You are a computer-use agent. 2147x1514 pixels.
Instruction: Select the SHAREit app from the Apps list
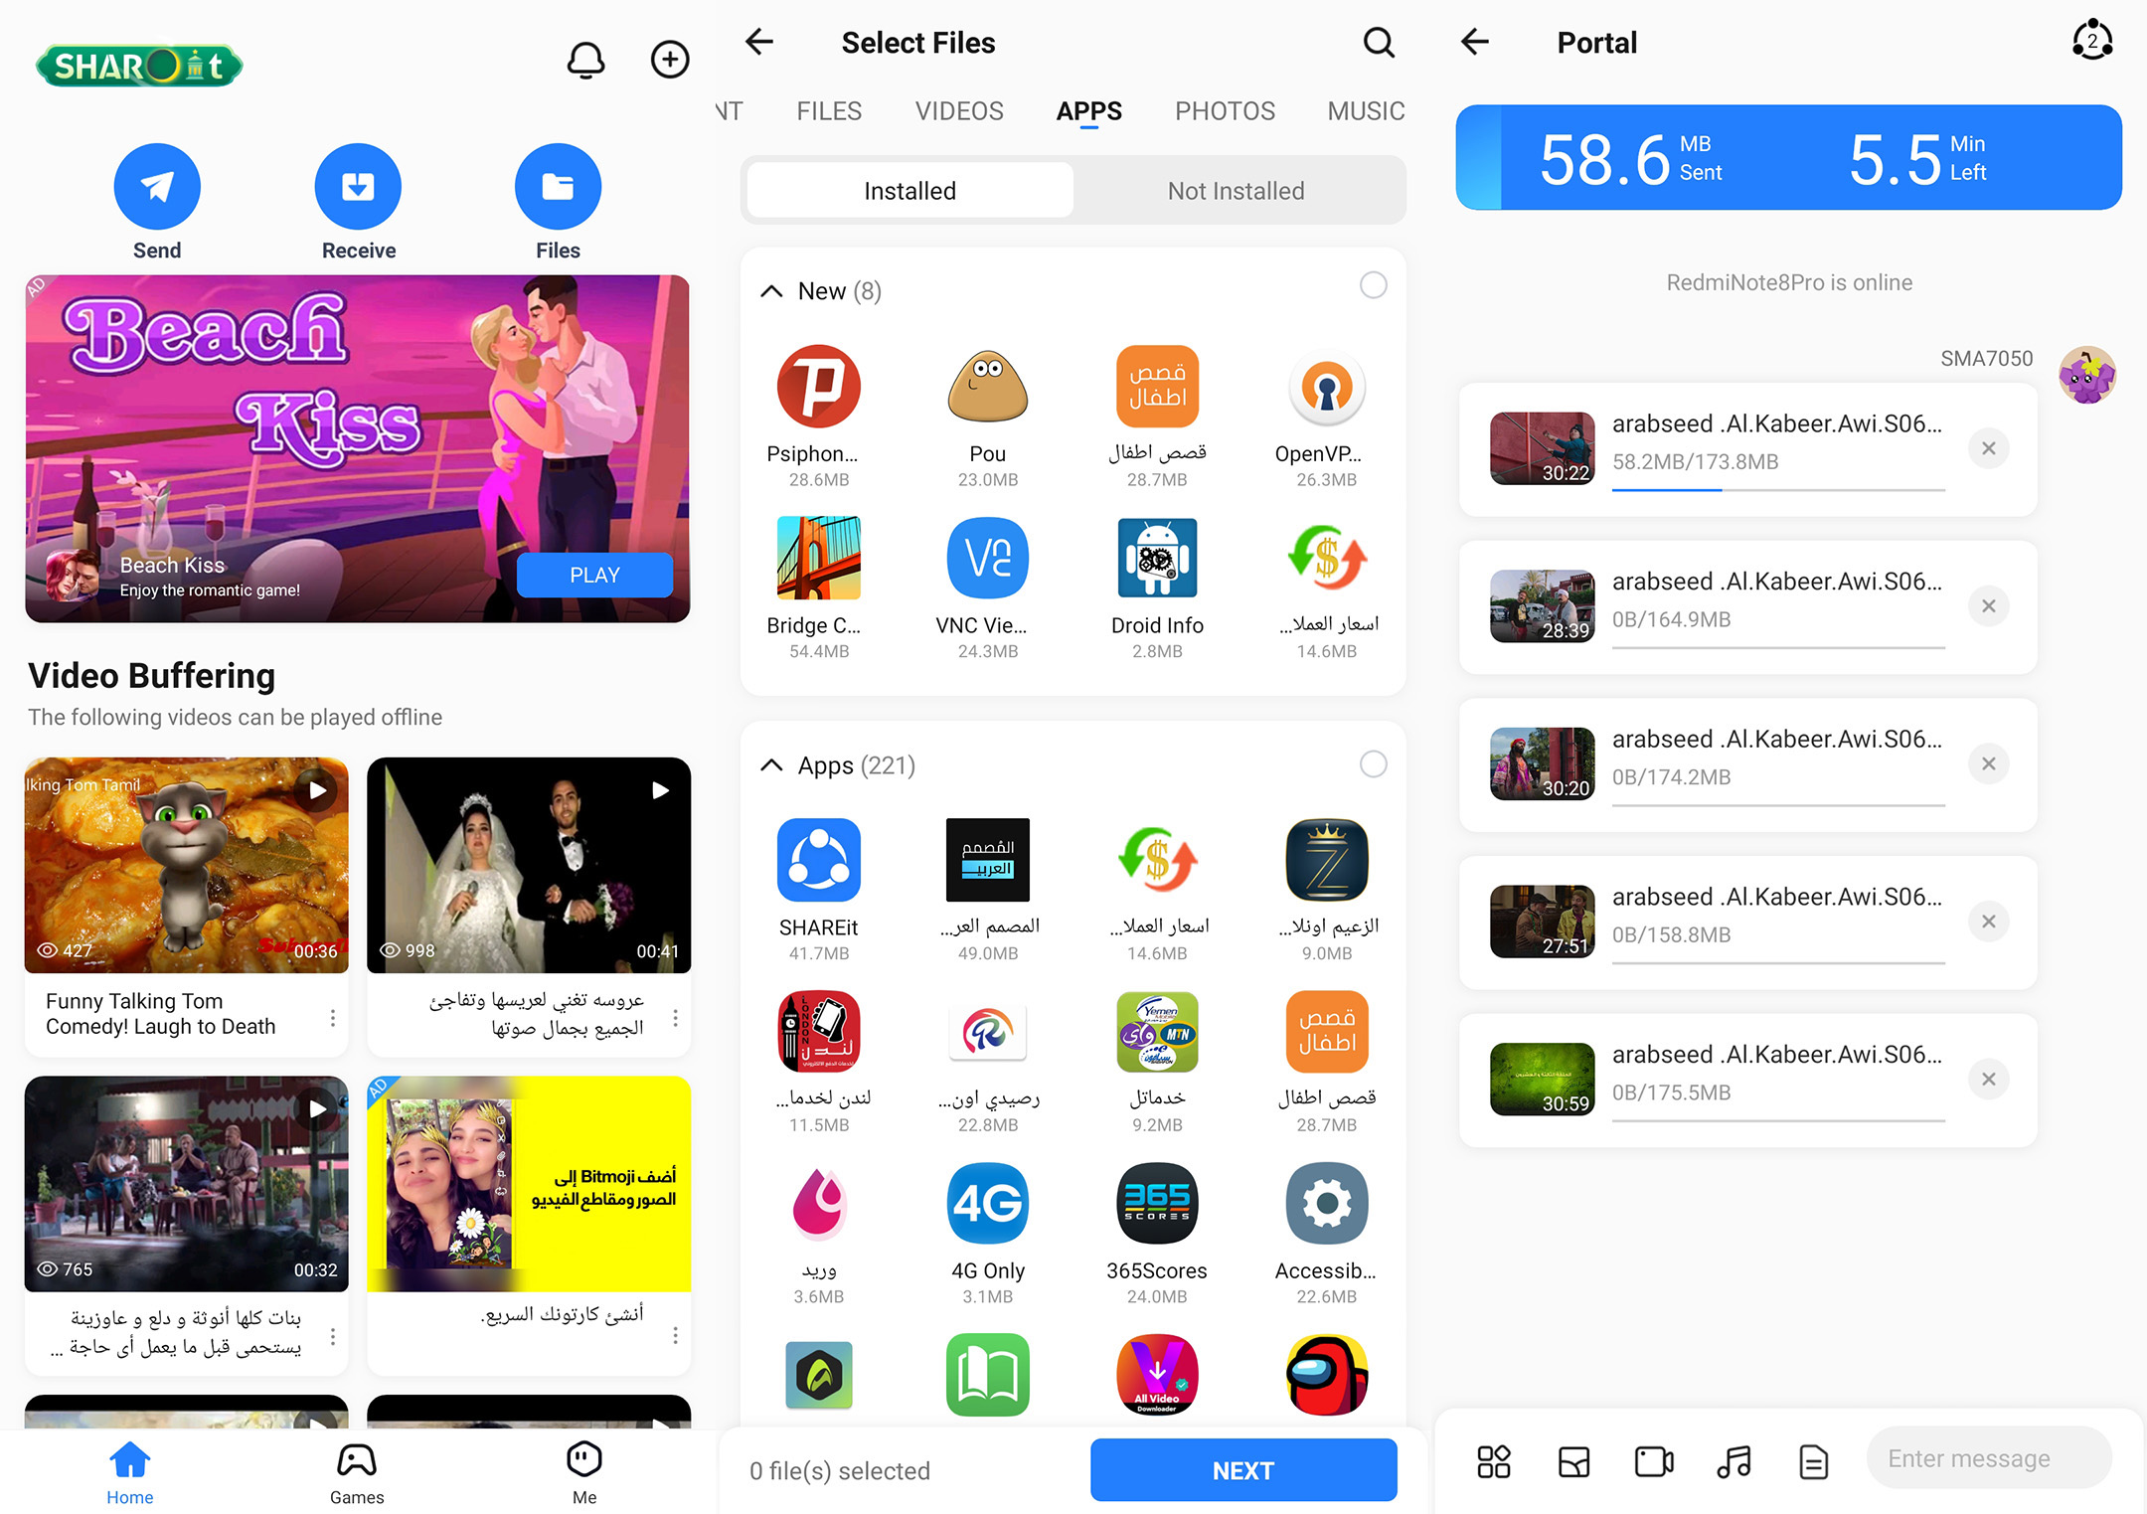(x=818, y=860)
